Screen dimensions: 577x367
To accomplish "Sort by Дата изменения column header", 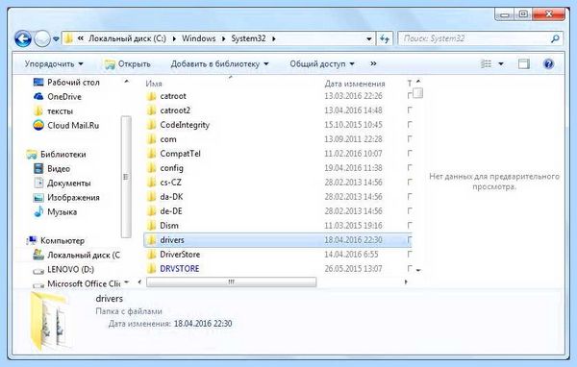I will tap(354, 84).
